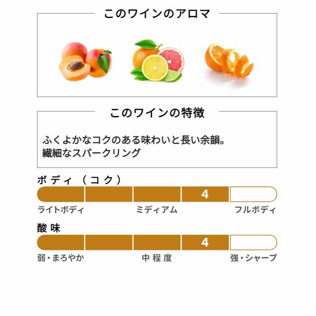316x316 pixels.
Task: Select the mixed citrus fruits image
Action: (x=158, y=60)
